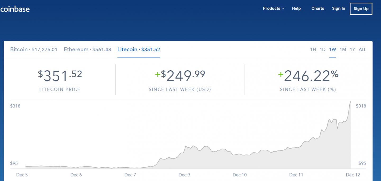Go to the Charts page
Image resolution: width=381 pixels, height=181 pixels.
coord(317,8)
